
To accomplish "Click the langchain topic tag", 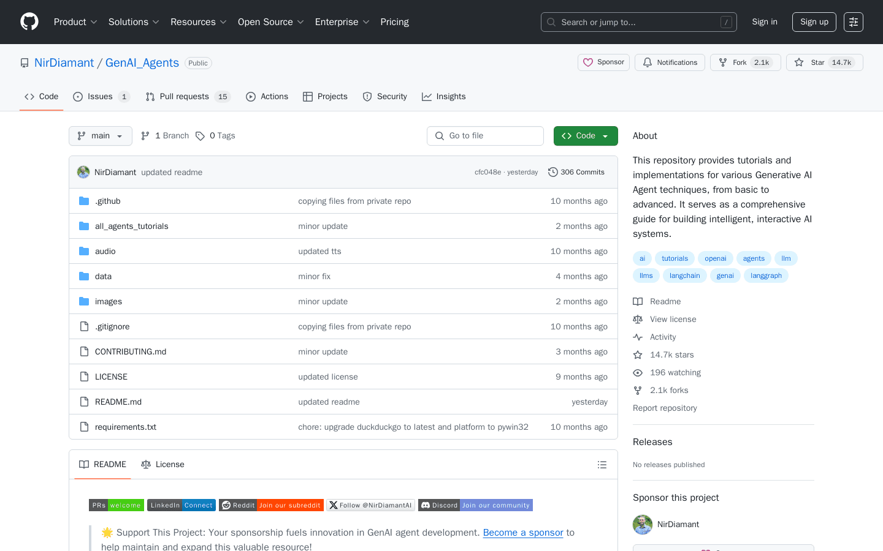I will [x=685, y=275].
